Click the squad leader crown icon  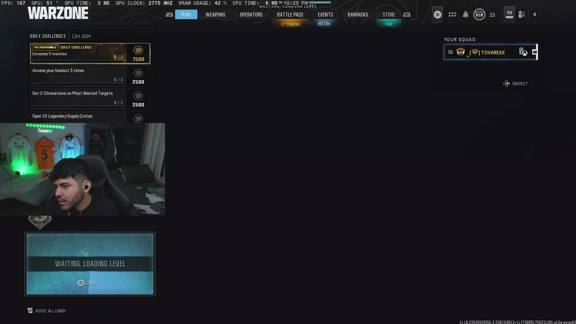(534, 52)
